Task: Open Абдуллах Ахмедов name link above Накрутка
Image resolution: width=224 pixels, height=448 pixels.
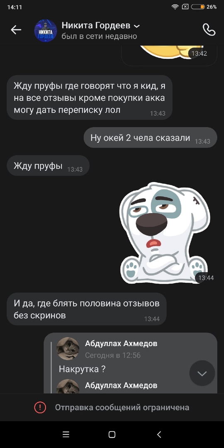Action: click(121, 343)
